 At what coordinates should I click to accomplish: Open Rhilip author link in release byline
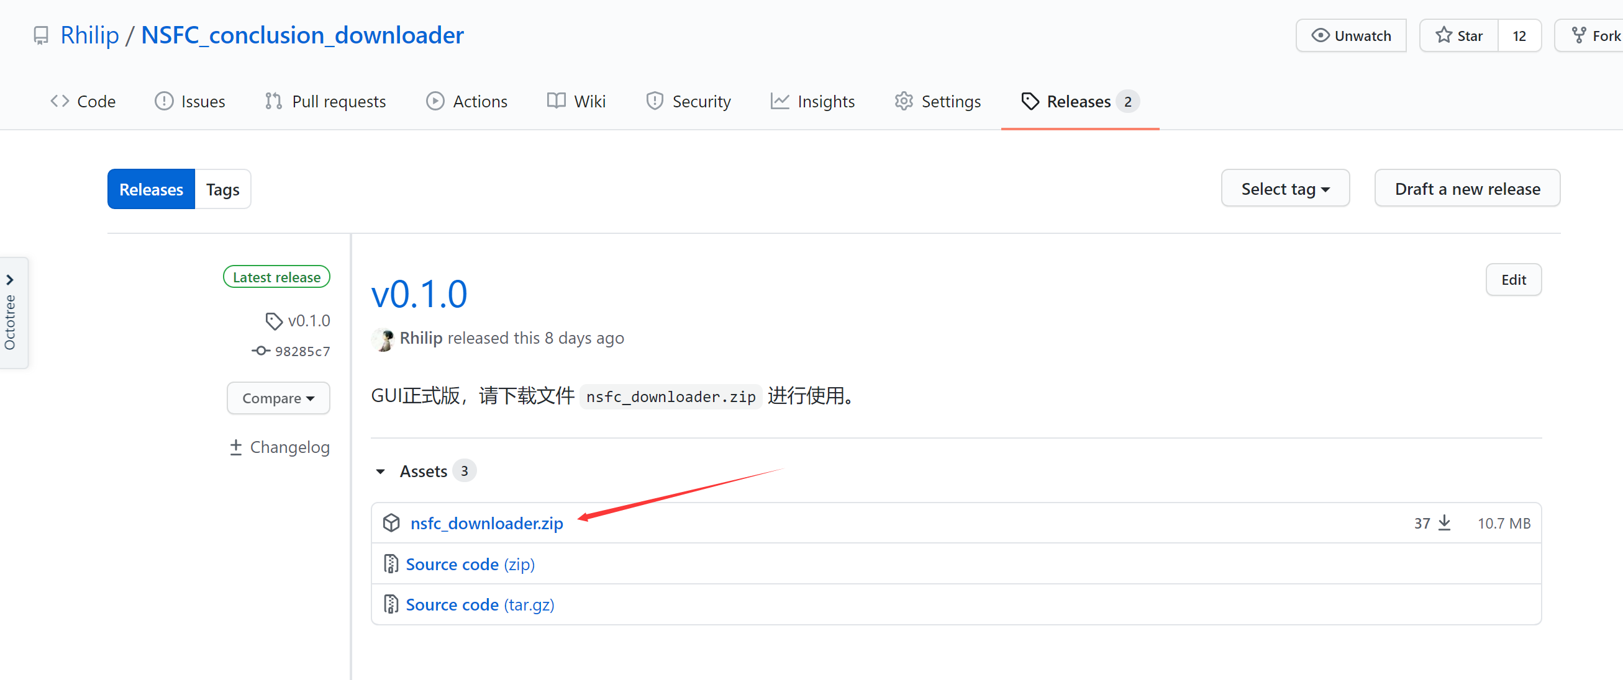[421, 338]
